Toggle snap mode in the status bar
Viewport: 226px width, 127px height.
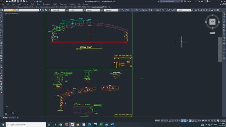165,121
